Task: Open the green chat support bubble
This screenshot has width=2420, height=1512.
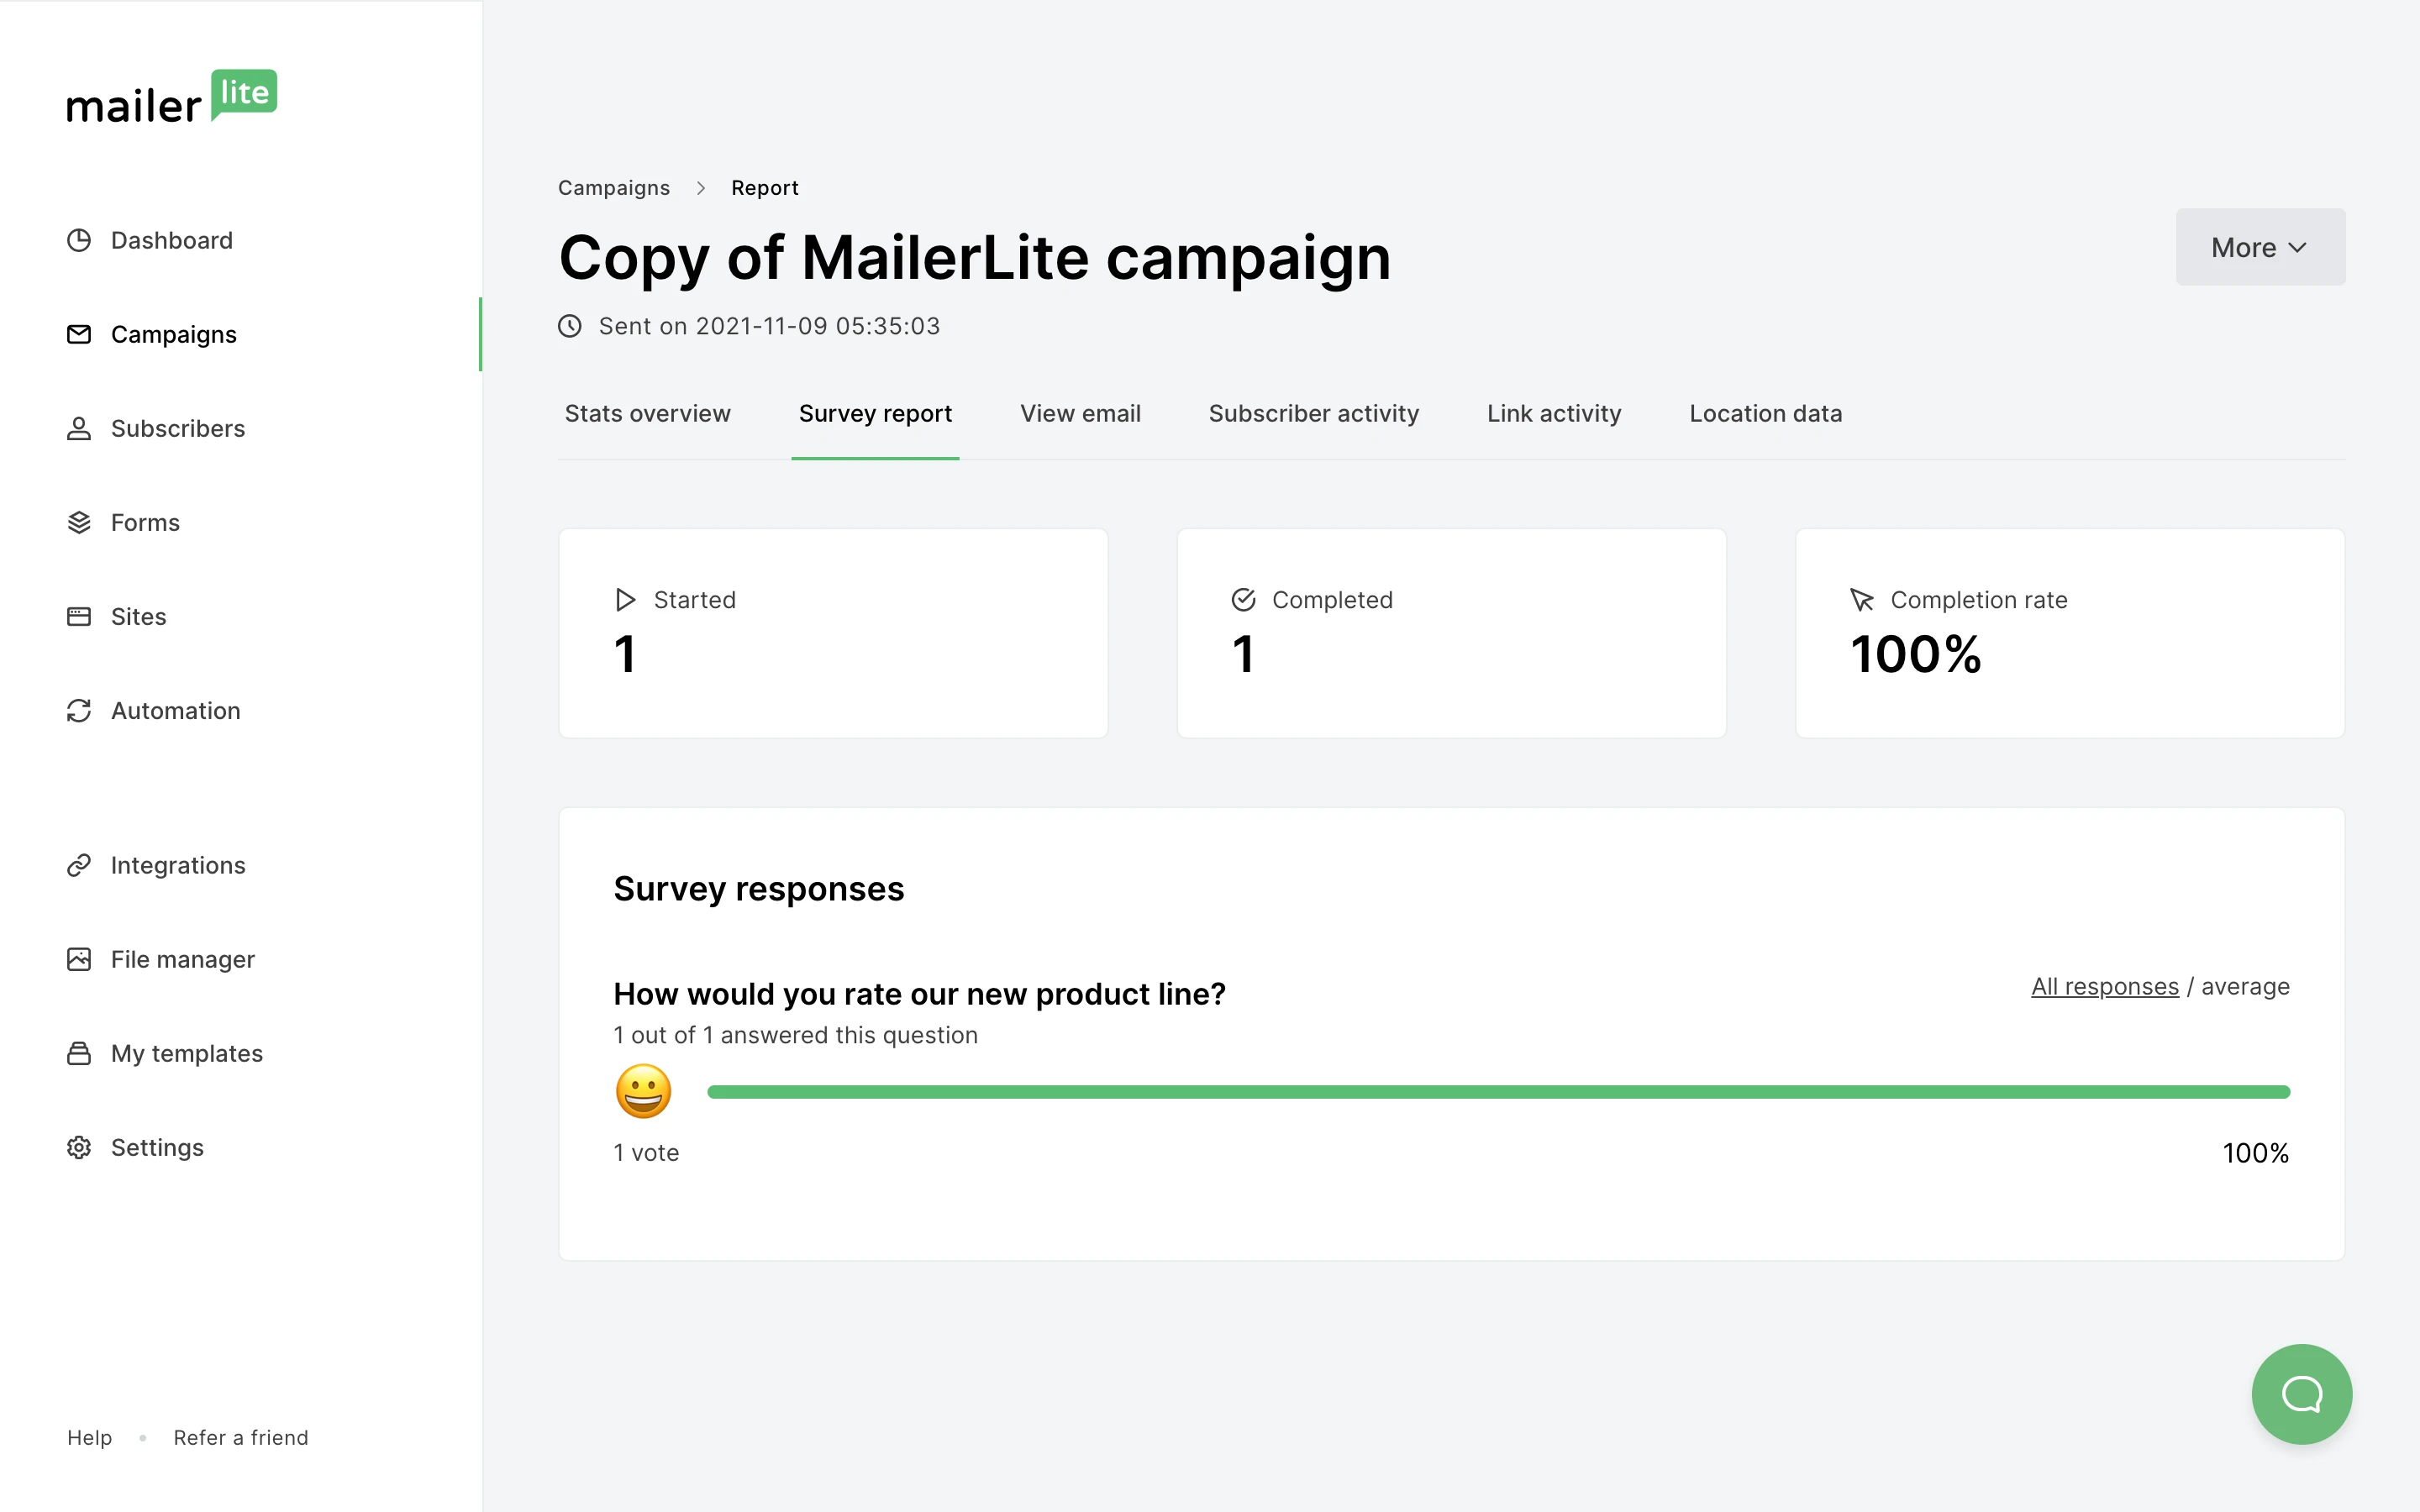Action: click(x=2301, y=1393)
